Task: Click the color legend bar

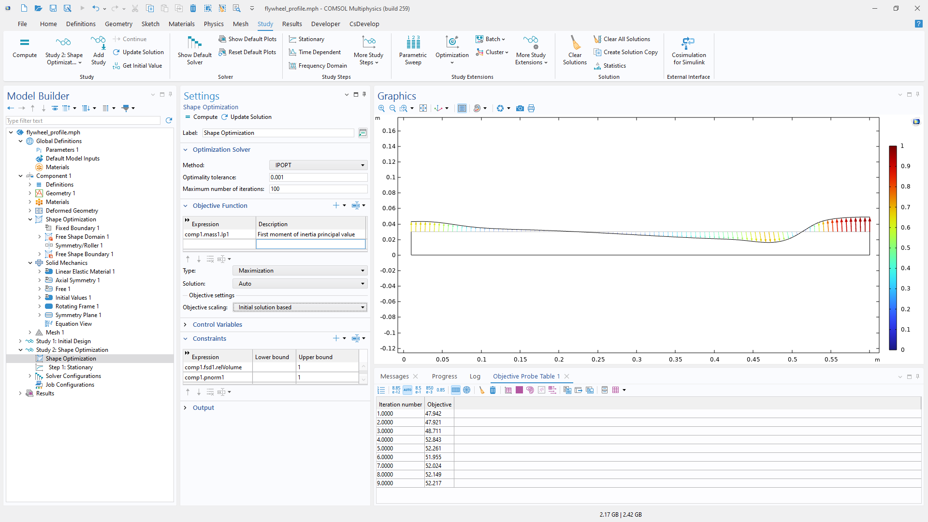Action: (892, 247)
